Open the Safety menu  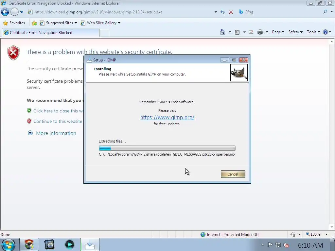click(x=295, y=32)
